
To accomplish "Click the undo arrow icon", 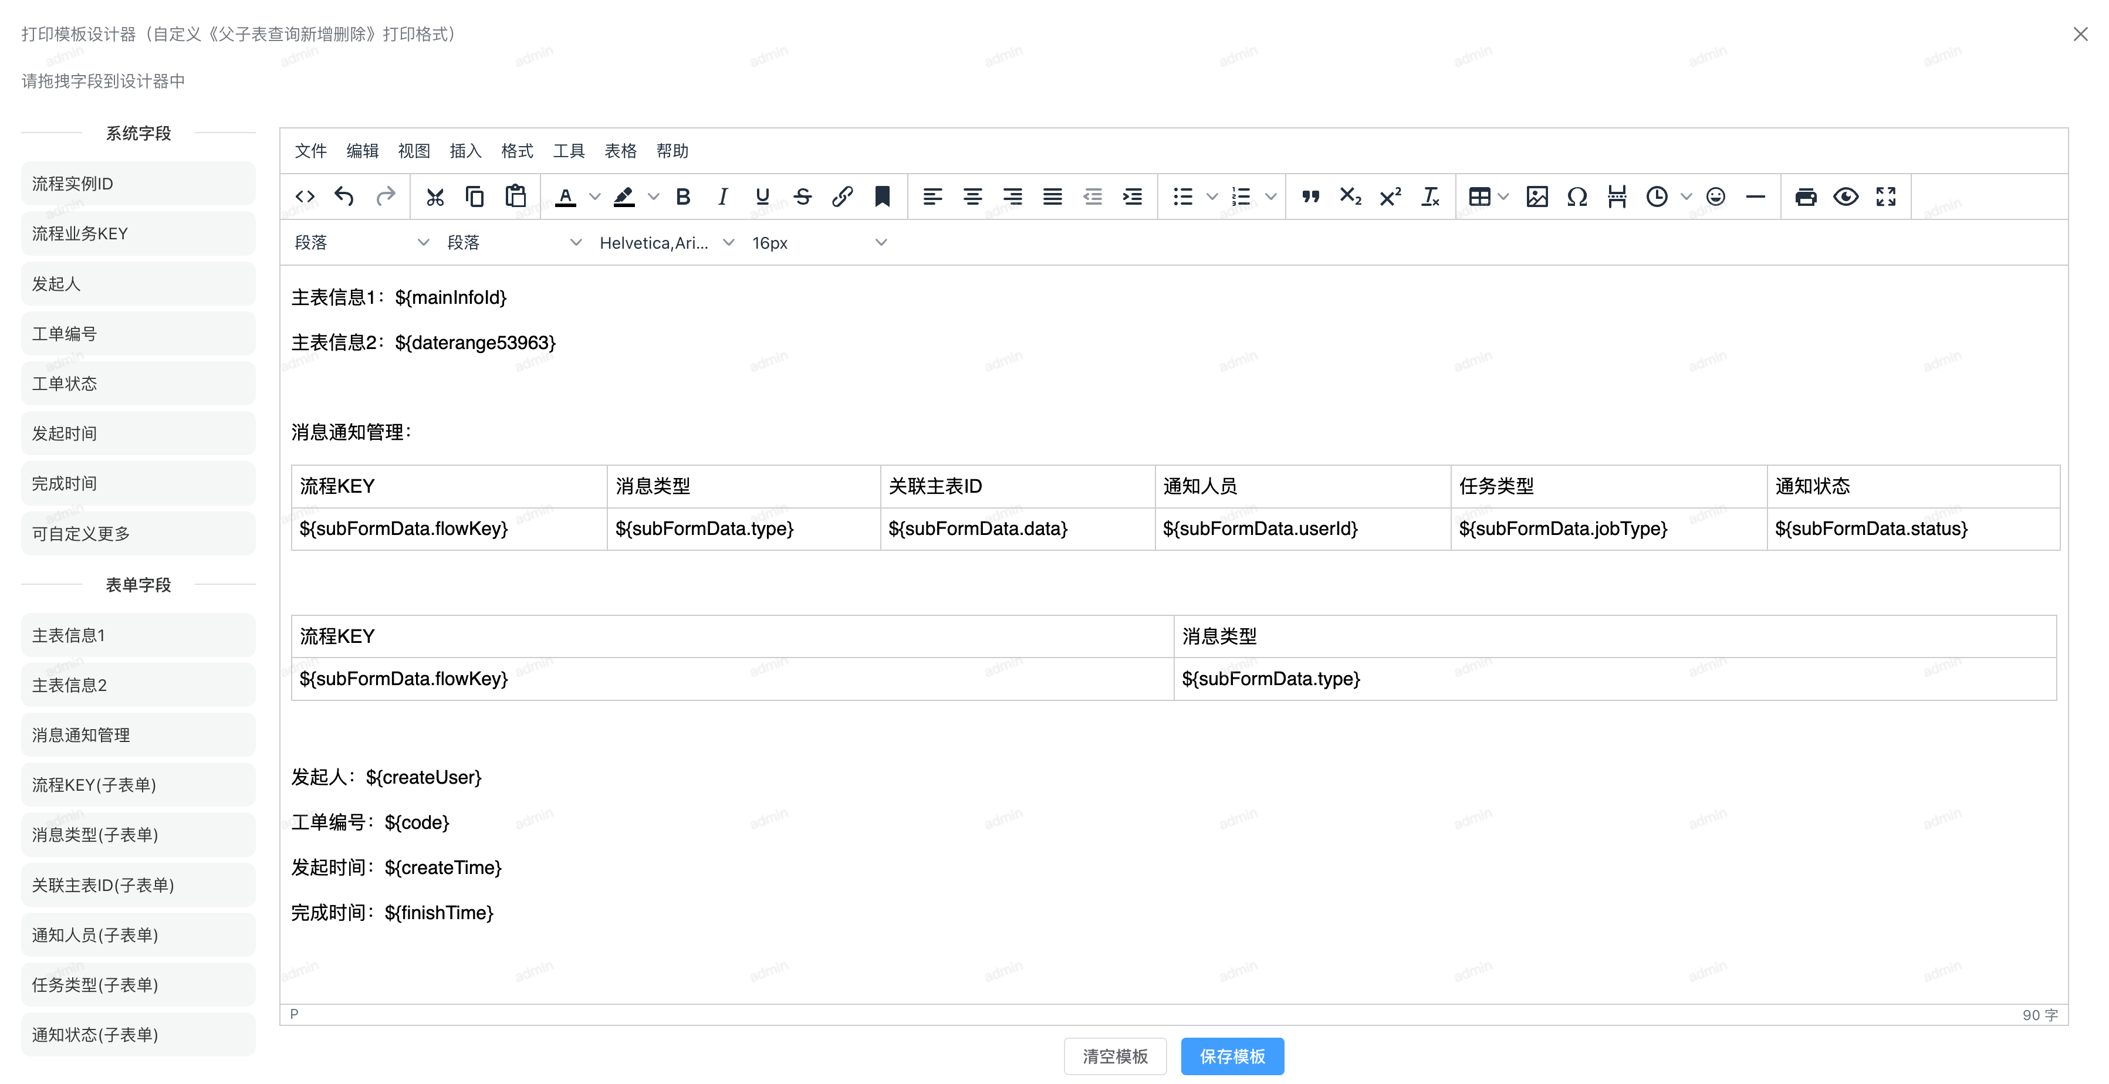I will click(x=344, y=197).
